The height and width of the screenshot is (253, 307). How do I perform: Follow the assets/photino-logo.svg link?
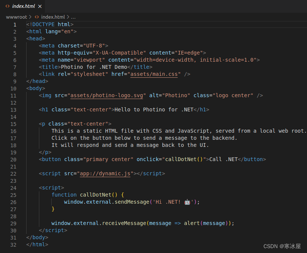(107, 96)
